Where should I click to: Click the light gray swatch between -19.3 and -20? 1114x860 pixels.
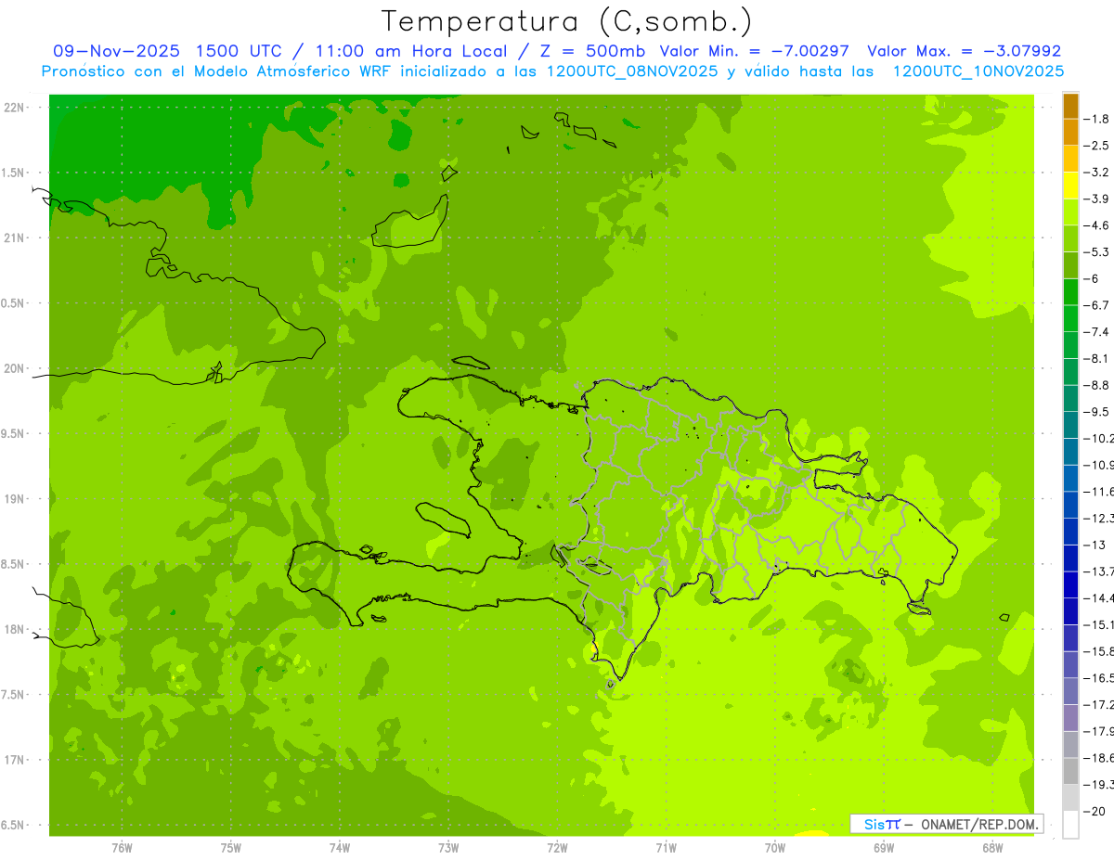tap(1070, 797)
